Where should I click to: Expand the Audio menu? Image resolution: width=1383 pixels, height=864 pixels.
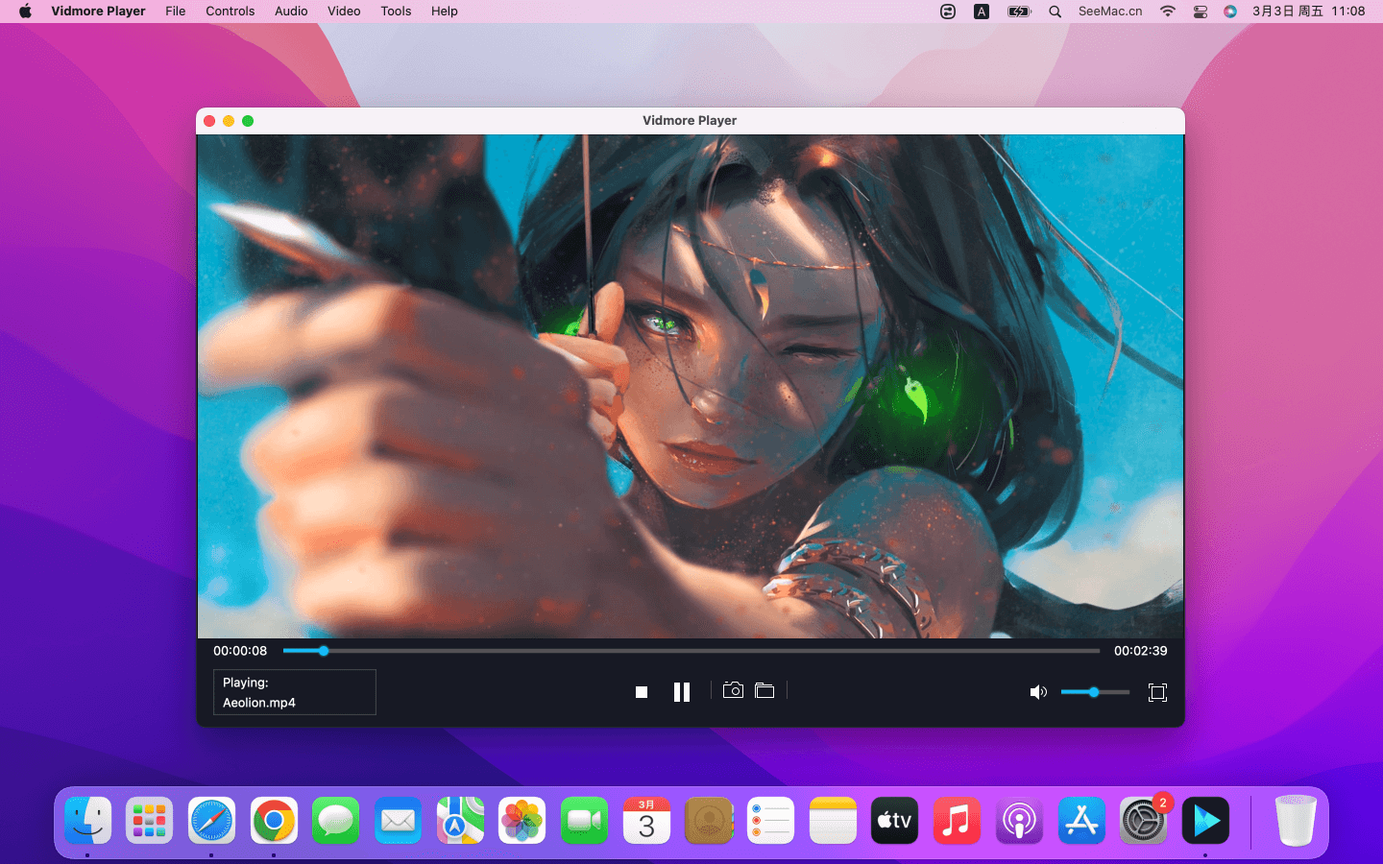[291, 12]
